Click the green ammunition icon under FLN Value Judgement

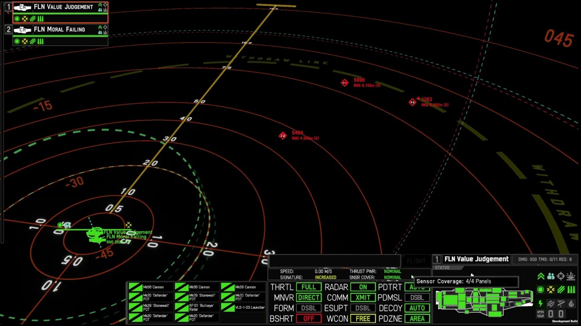(40, 19)
